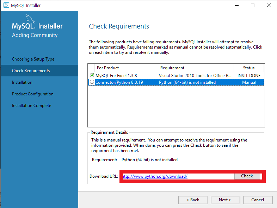Image resolution: width=277 pixels, height=208 pixels.
Task: Open Product Configuration step
Action: 32,94
